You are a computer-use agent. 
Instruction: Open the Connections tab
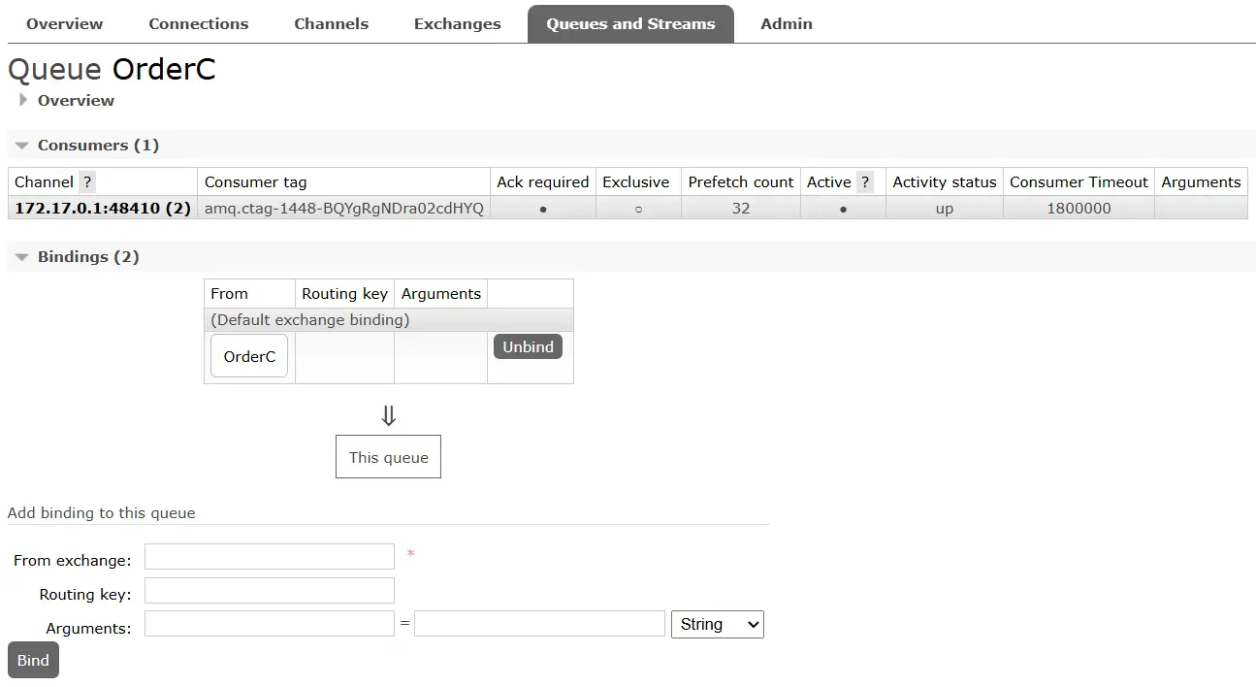[x=198, y=23]
